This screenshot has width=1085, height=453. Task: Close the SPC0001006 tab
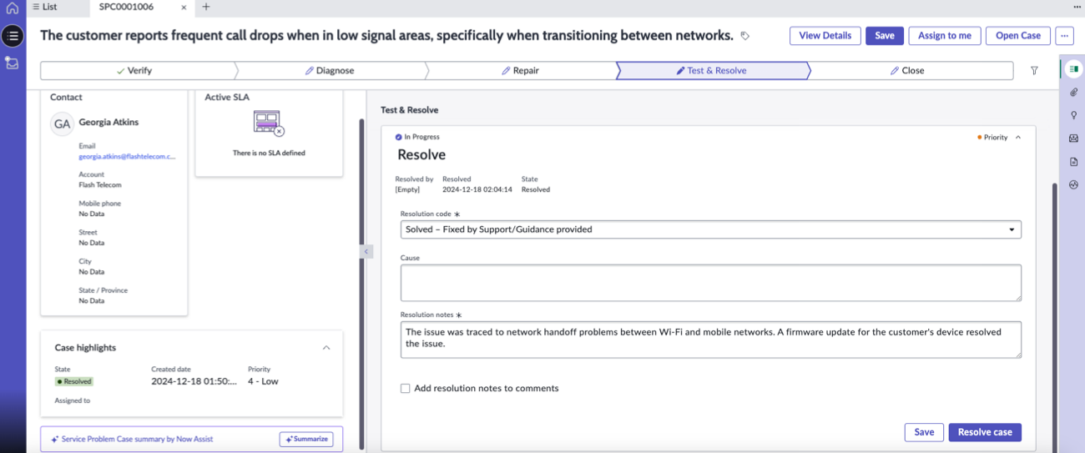coord(184,7)
